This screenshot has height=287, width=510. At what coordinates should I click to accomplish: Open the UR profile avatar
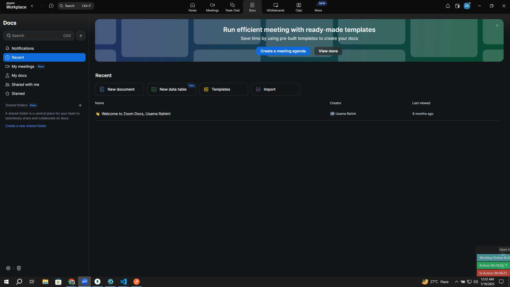[x=467, y=6]
